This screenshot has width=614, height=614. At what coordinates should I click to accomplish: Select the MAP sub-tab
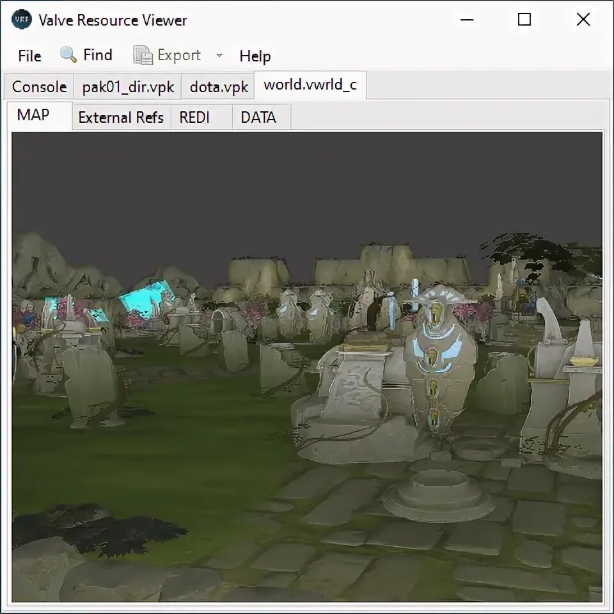pyautogui.click(x=40, y=115)
